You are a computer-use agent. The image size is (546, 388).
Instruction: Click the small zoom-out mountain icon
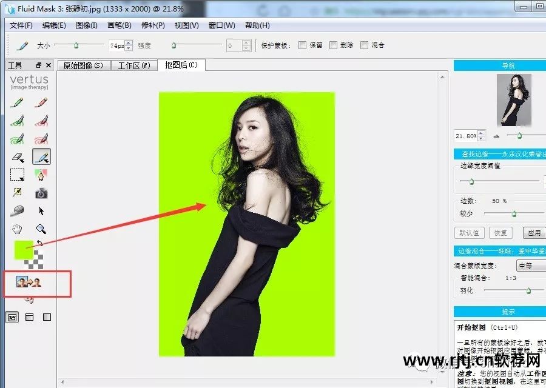coord(496,136)
